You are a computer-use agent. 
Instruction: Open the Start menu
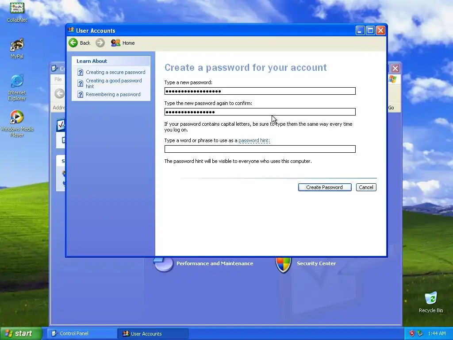pos(21,333)
